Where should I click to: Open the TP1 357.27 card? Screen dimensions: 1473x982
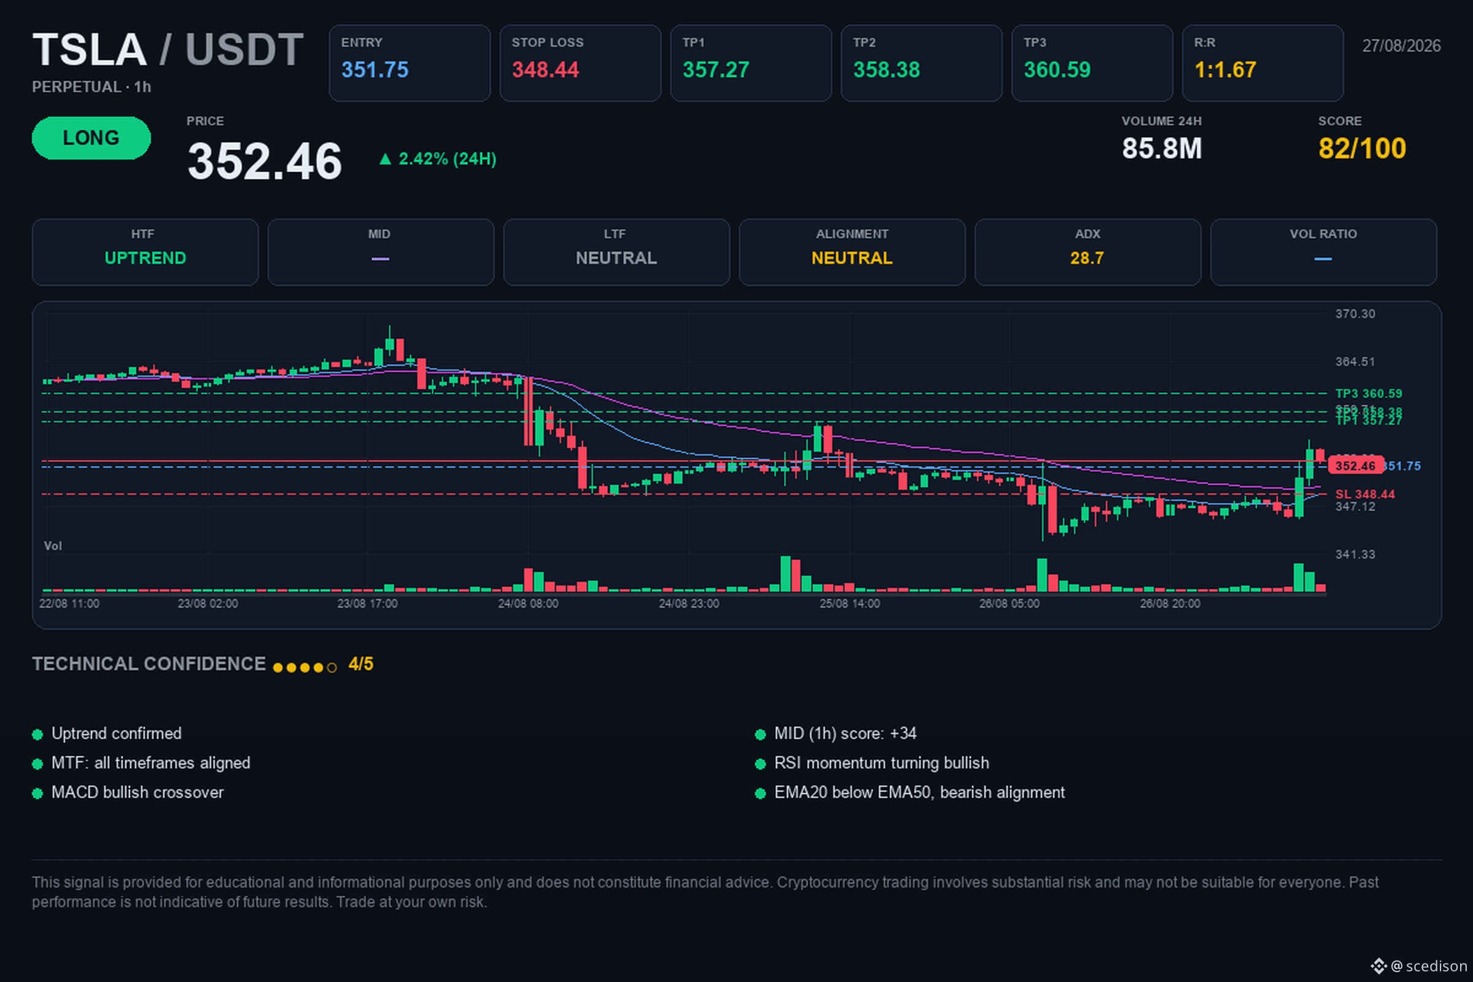(x=751, y=63)
